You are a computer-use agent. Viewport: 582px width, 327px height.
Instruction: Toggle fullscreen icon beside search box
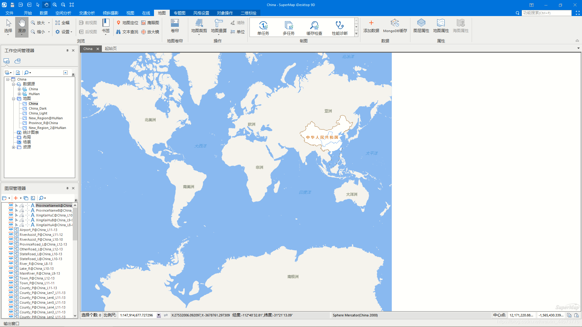577,13
